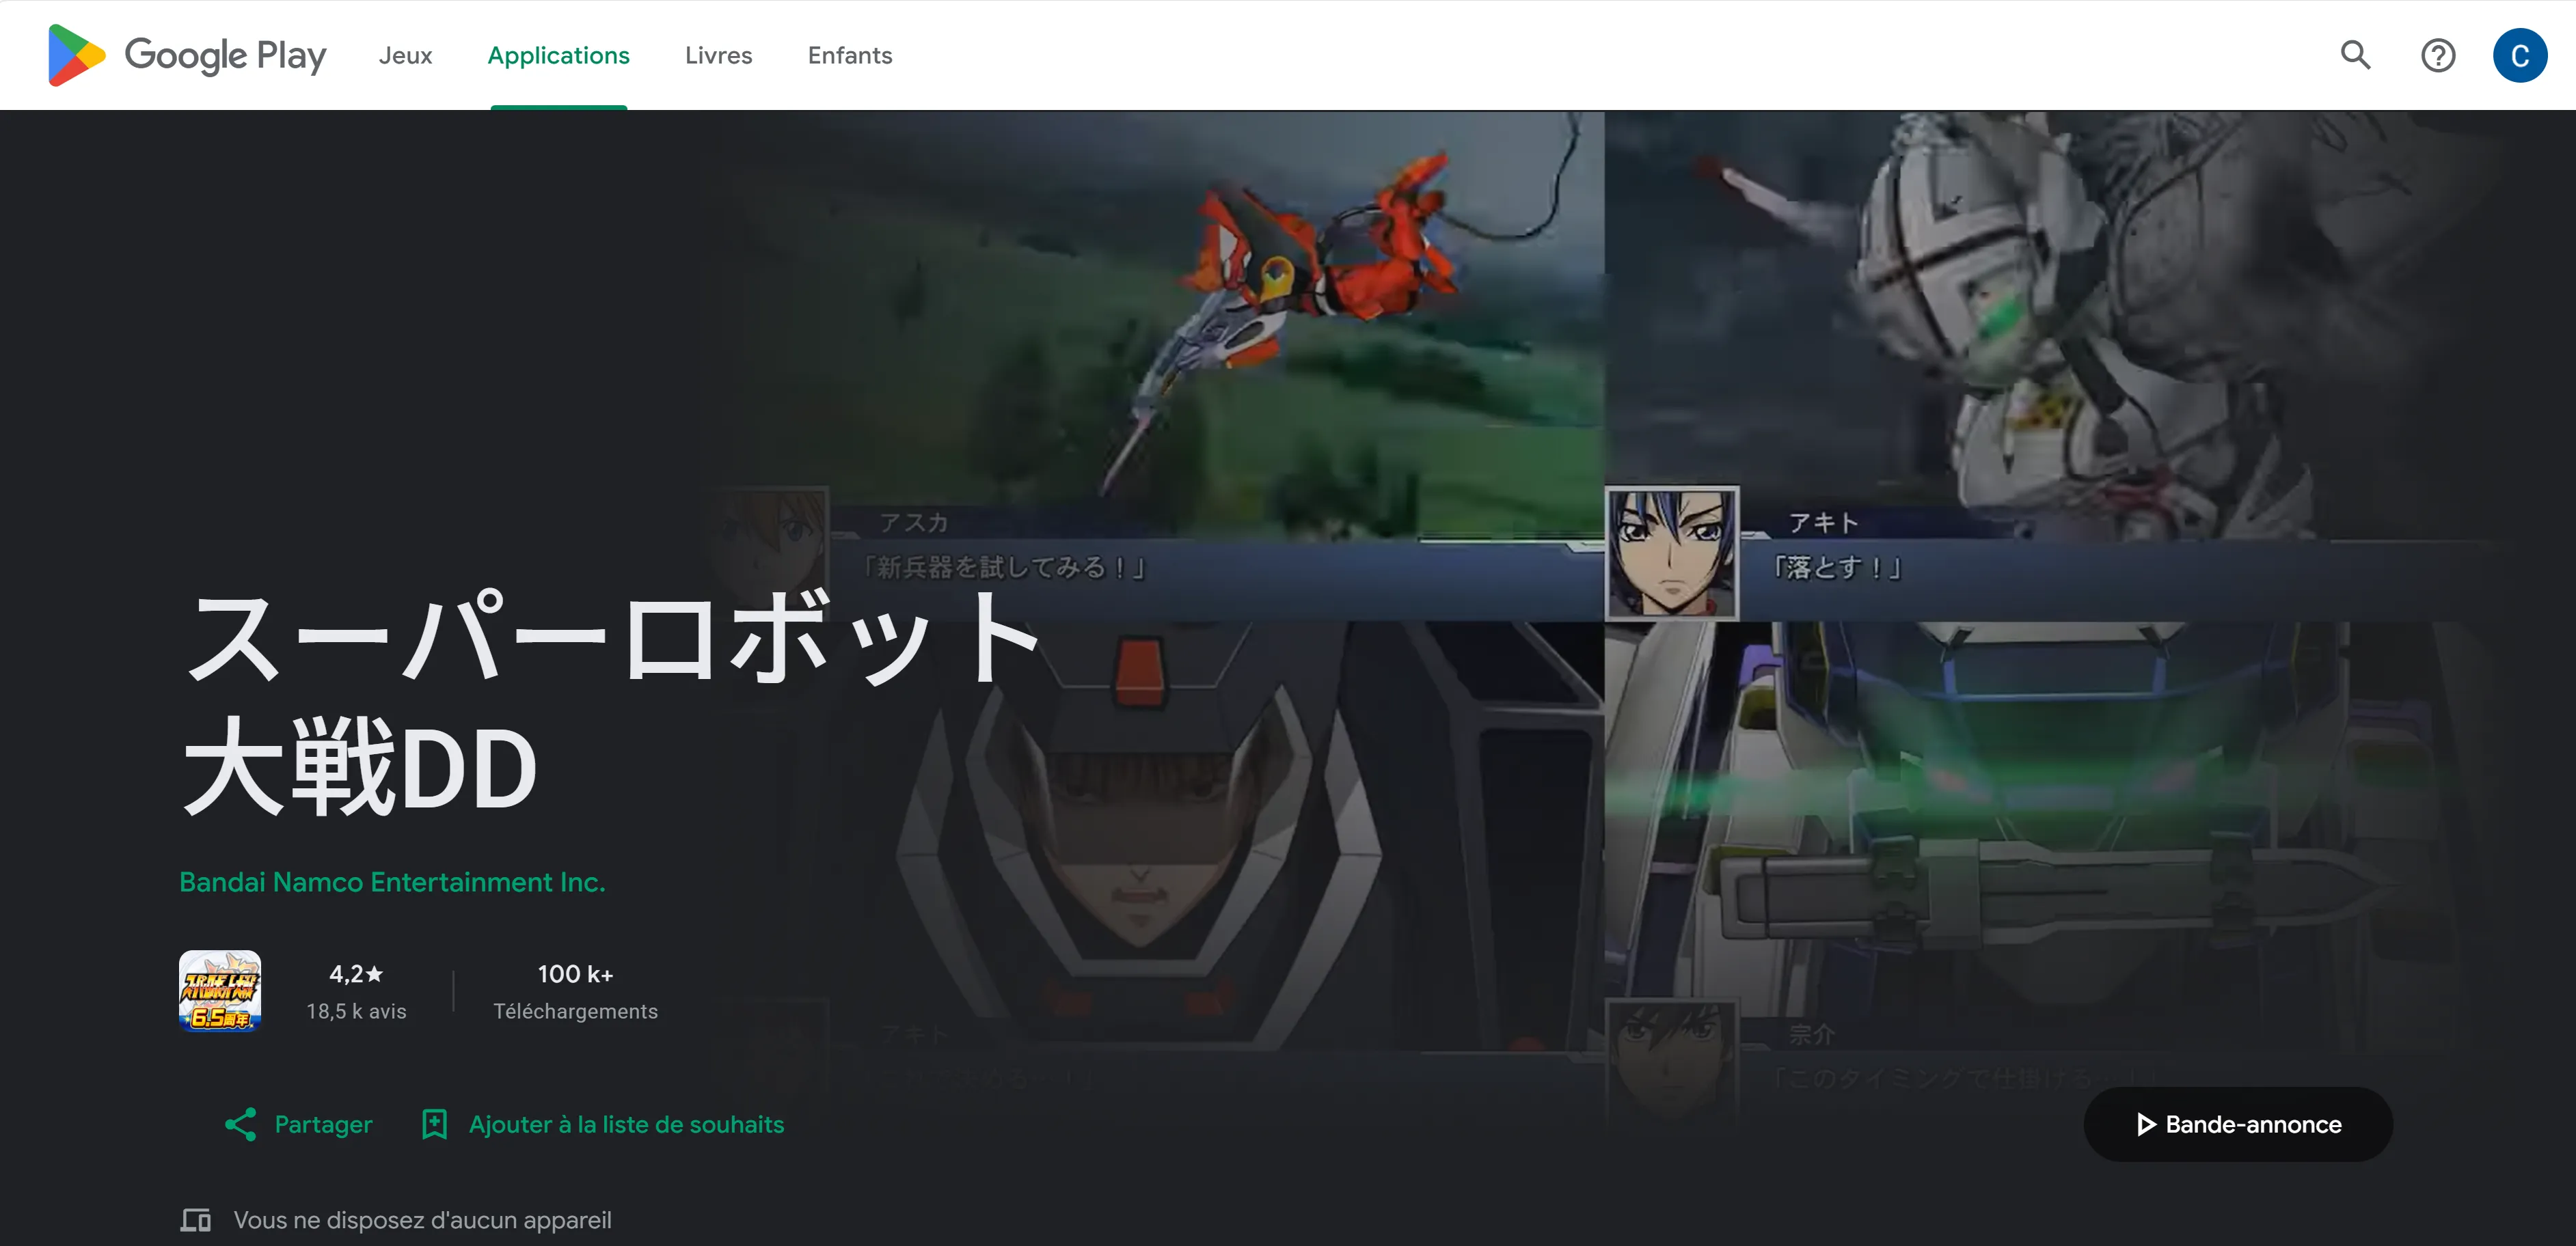The image size is (2576, 1246).
Task: Click the 4,2 star rating
Action: (x=356, y=973)
